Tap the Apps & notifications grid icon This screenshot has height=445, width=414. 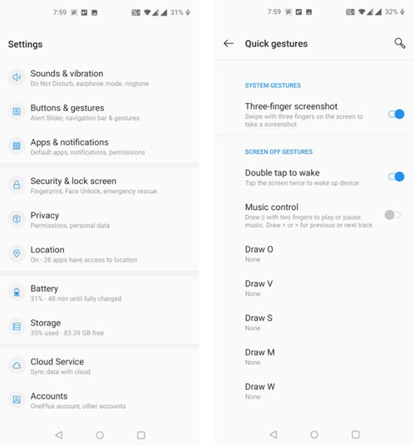17,146
